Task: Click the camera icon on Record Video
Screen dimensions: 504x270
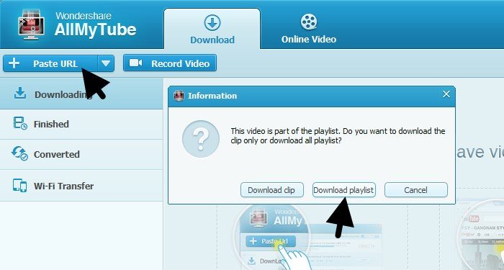Action: [x=135, y=63]
